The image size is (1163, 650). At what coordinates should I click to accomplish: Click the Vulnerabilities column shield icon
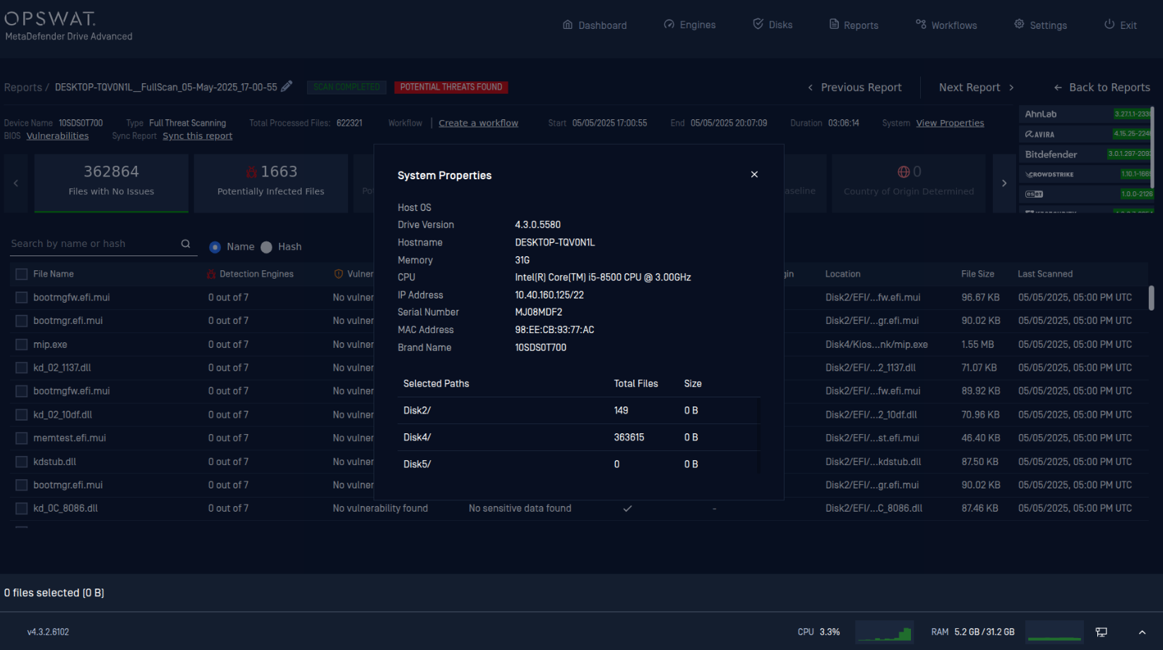point(338,274)
